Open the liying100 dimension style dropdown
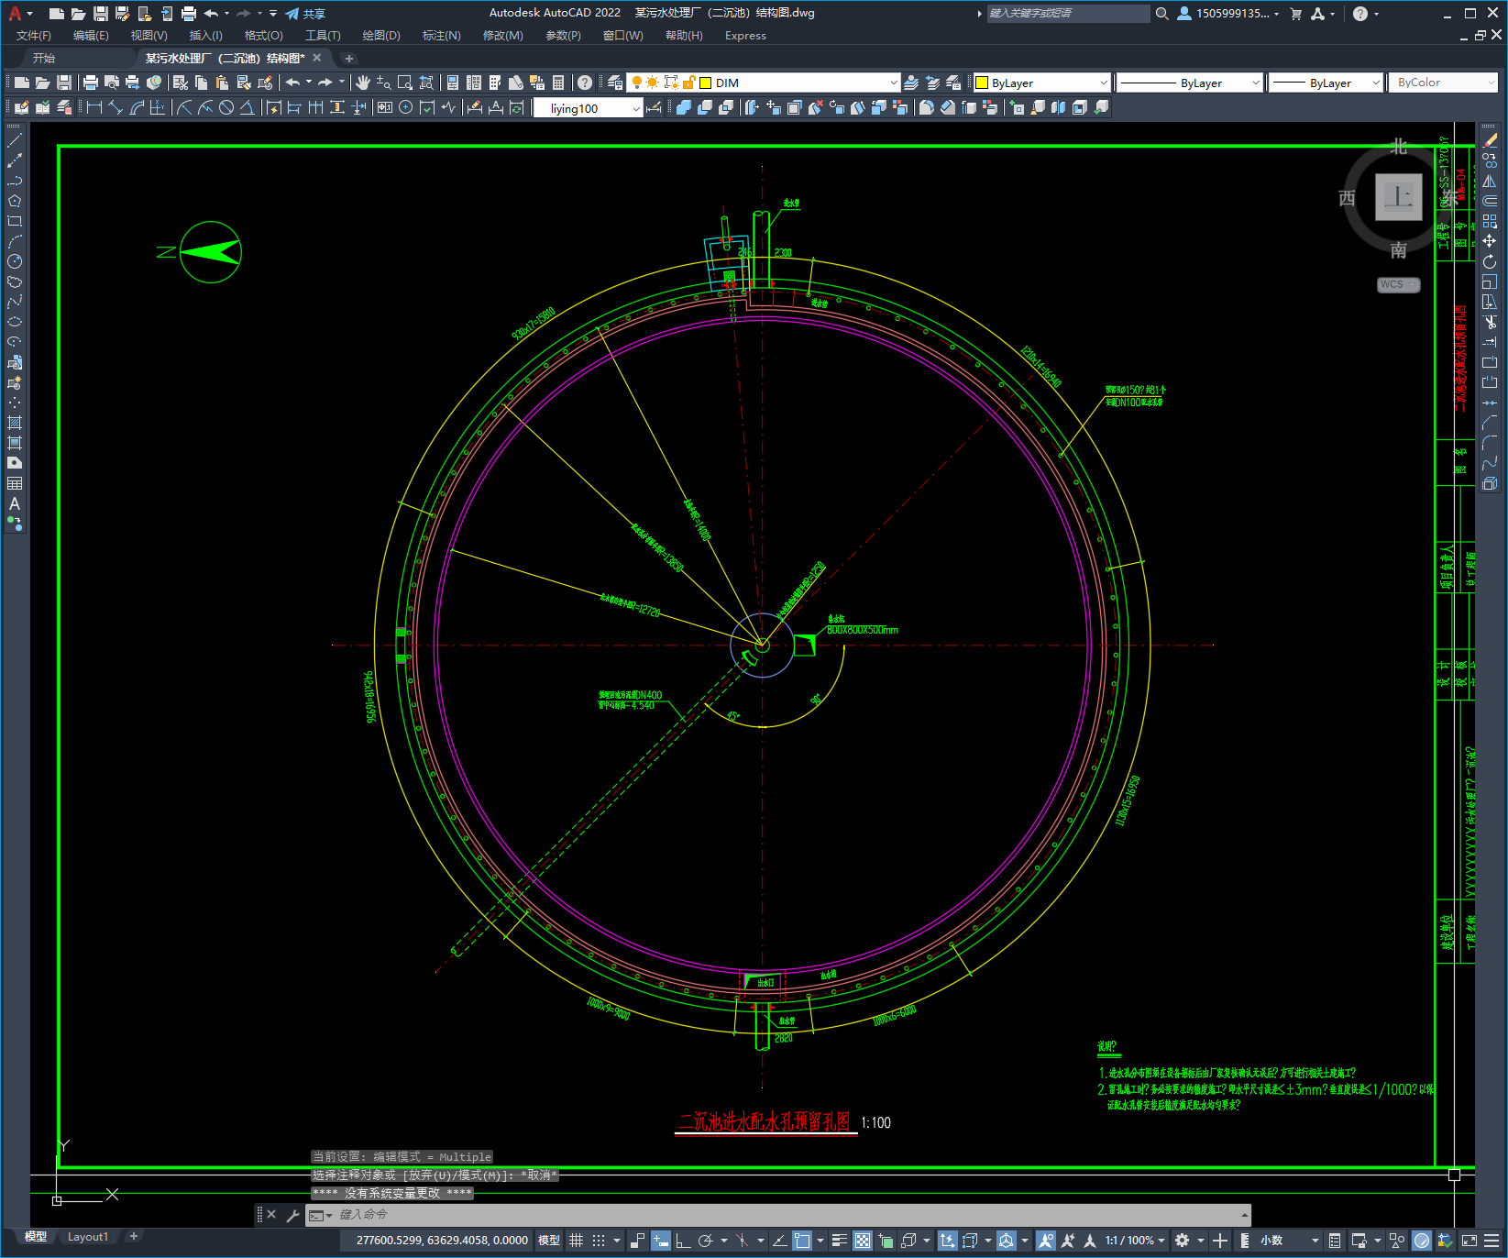The height and width of the screenshot is (1258, 1508). [637, 108]
